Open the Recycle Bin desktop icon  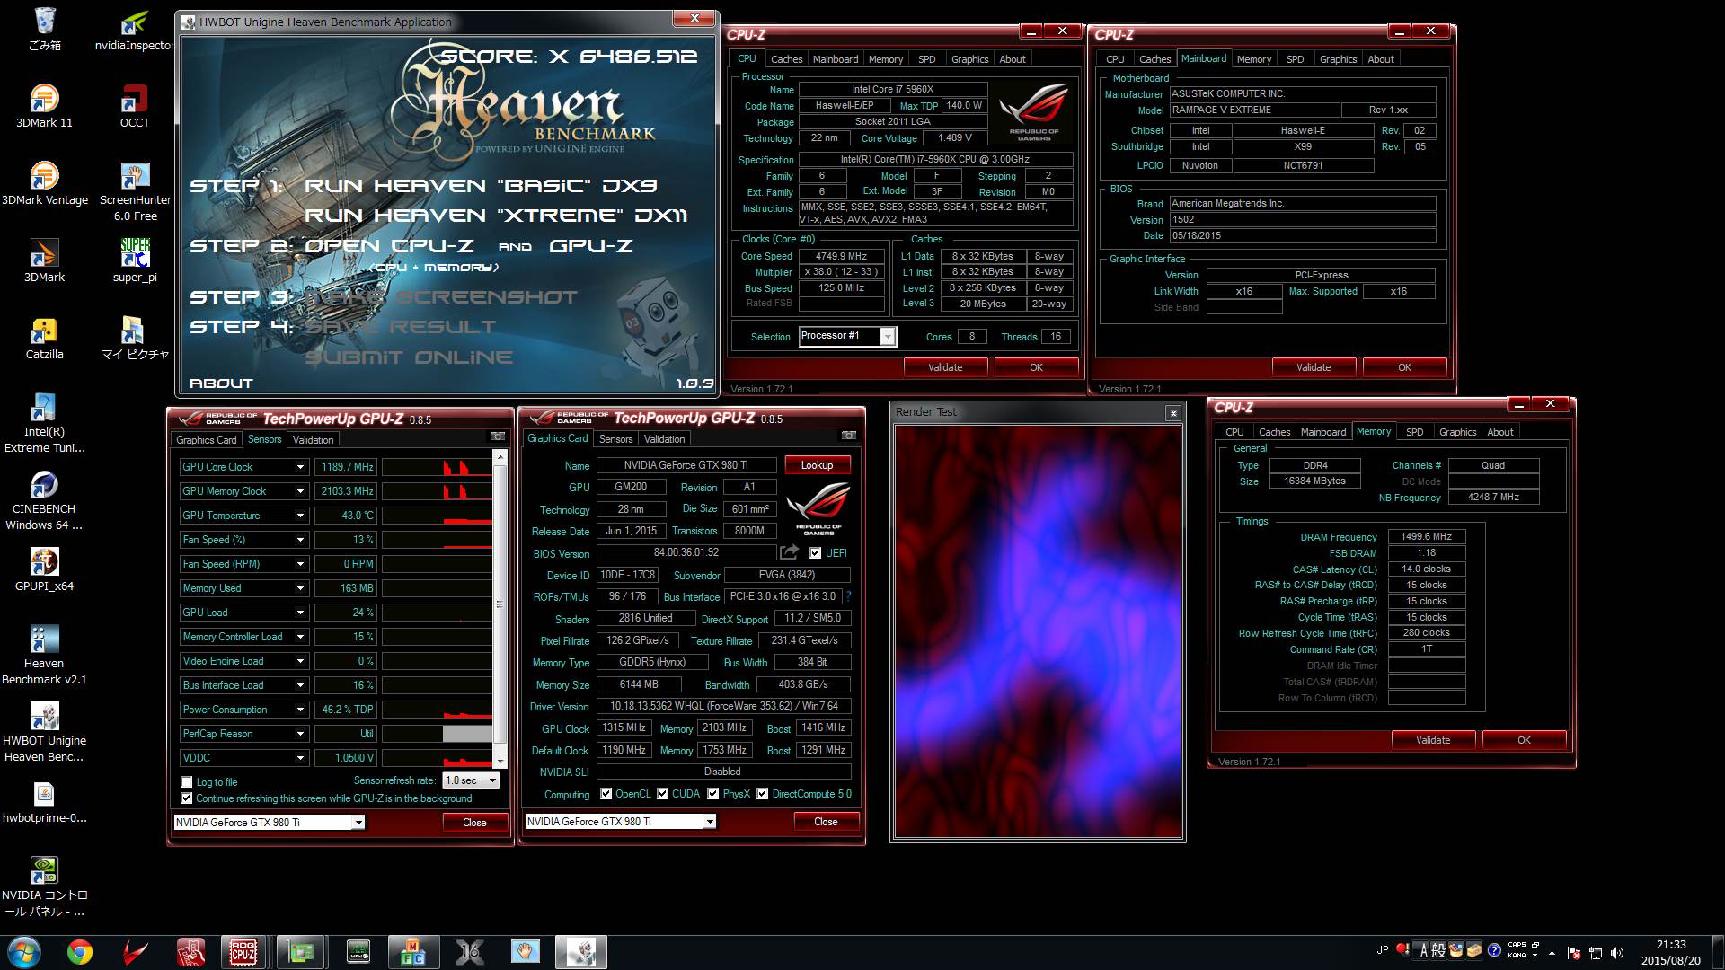click(44, 29)
